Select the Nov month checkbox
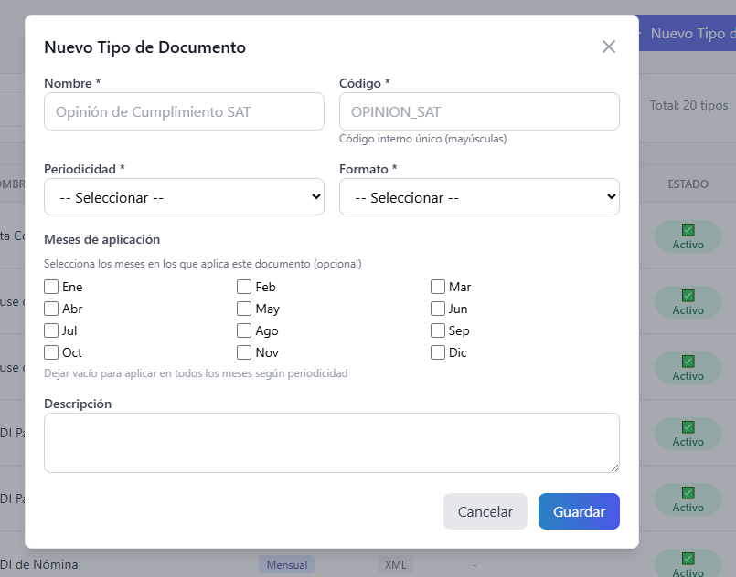The width and height of the screenshot is (736, 577). click(x=244, y=352)
